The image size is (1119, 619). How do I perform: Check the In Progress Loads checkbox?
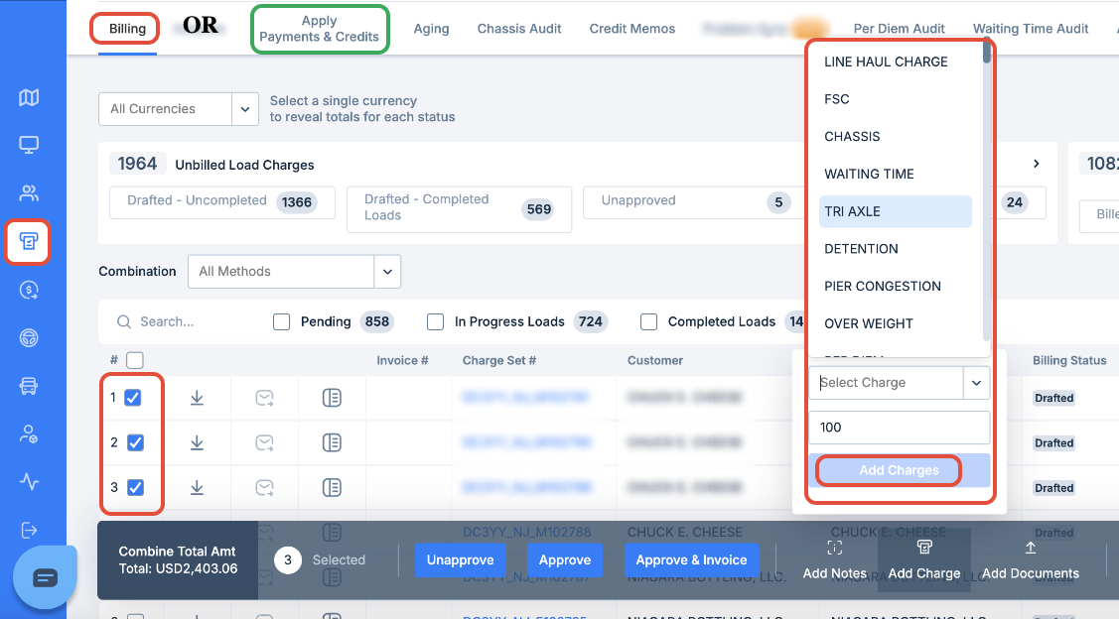(x=435, y=321)
